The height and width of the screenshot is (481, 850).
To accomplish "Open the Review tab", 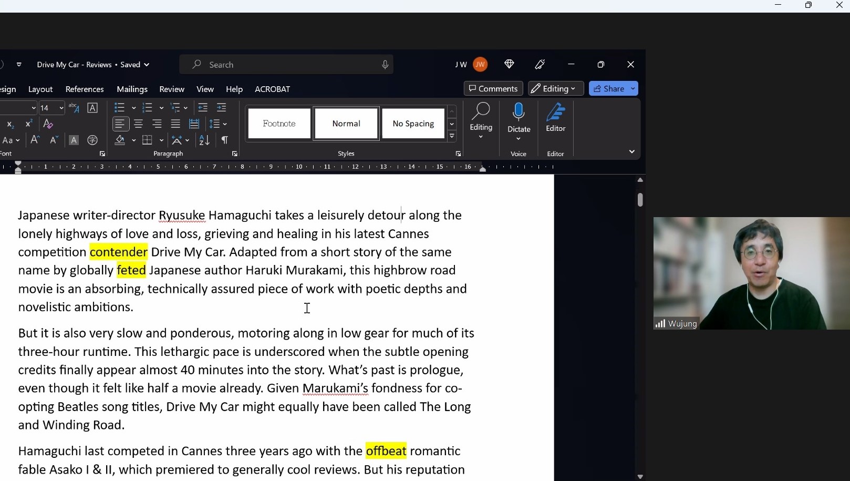I will pyautogui.click(x=172, y=89).
